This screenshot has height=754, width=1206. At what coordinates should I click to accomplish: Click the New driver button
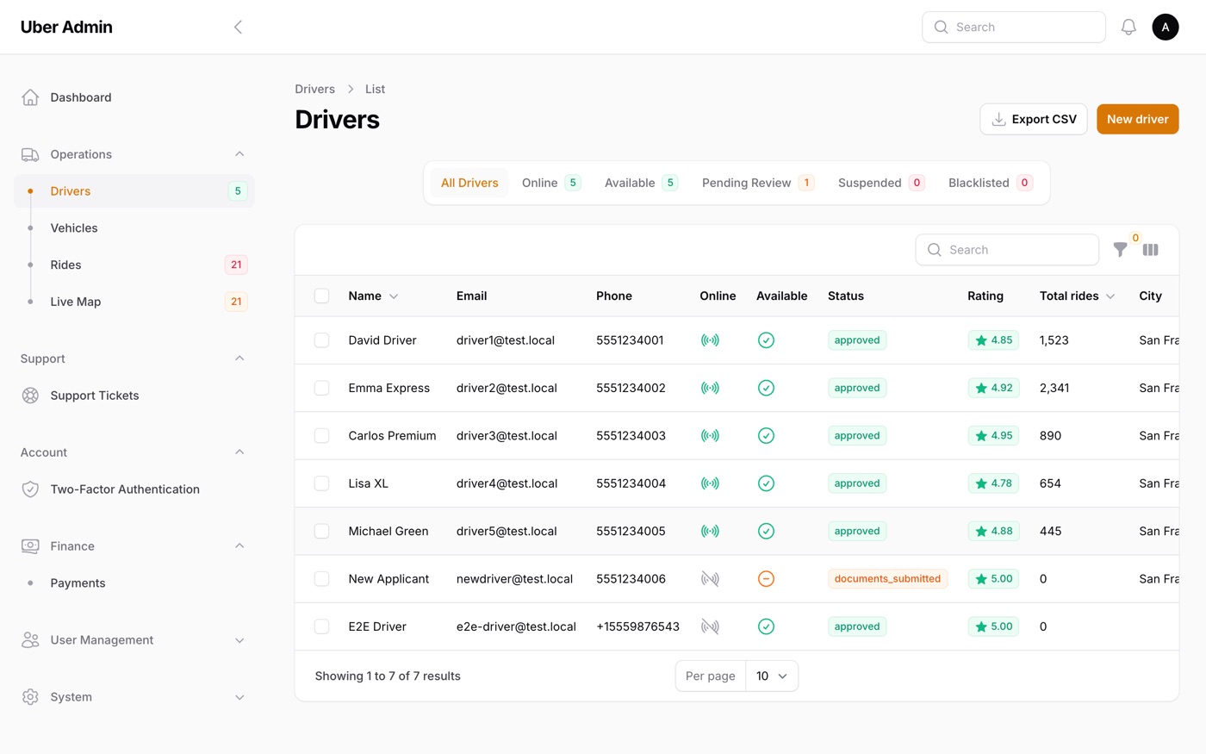pyautogui.click(x=1137, y=119)
